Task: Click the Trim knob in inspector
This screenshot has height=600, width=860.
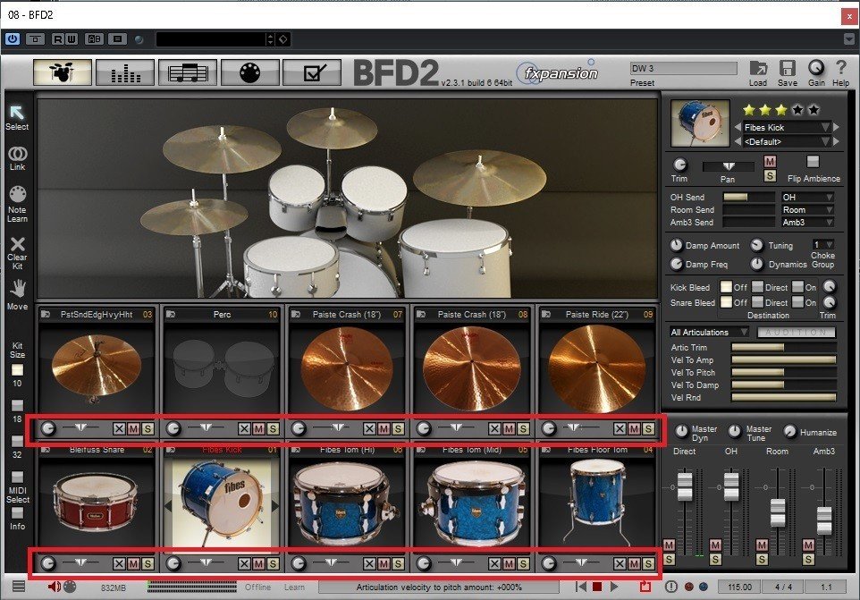Action: [679, 164]
